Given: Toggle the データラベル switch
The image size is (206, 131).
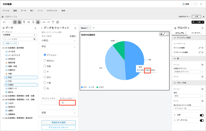Looking at the screenshot, I should [202, 120].
